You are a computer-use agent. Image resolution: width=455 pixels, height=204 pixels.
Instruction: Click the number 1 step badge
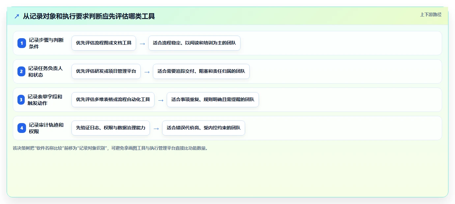coord(22,43)
